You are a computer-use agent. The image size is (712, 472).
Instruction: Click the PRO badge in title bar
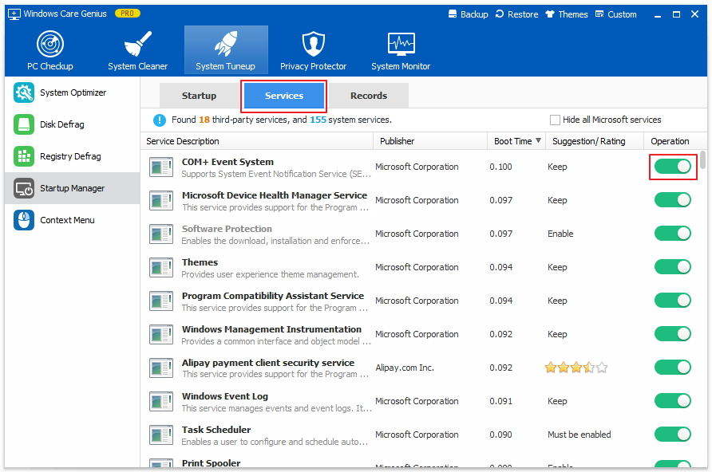128,14
